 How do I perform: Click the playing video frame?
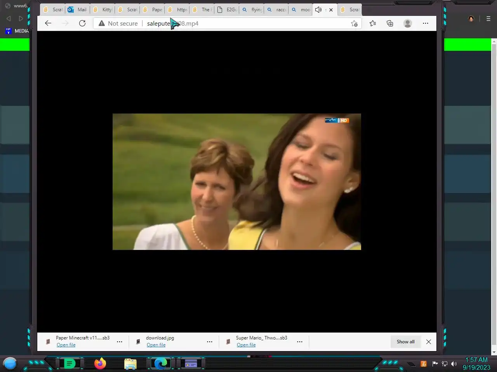point(237,182)
